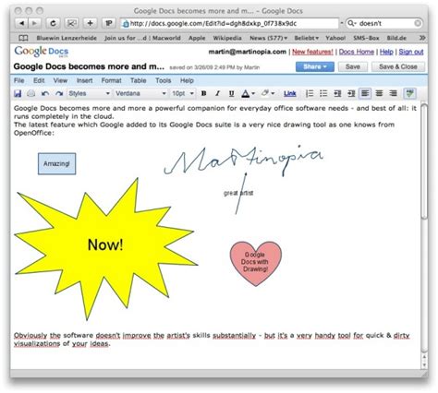The image size is (438, 393).
Task: Click the Print icon in toolbar
Action: coord(30,93)
